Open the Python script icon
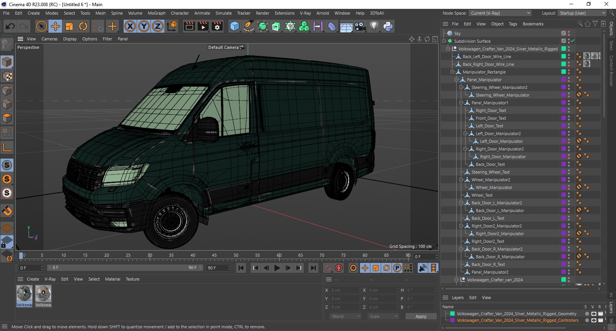 [x=388, y=26]
